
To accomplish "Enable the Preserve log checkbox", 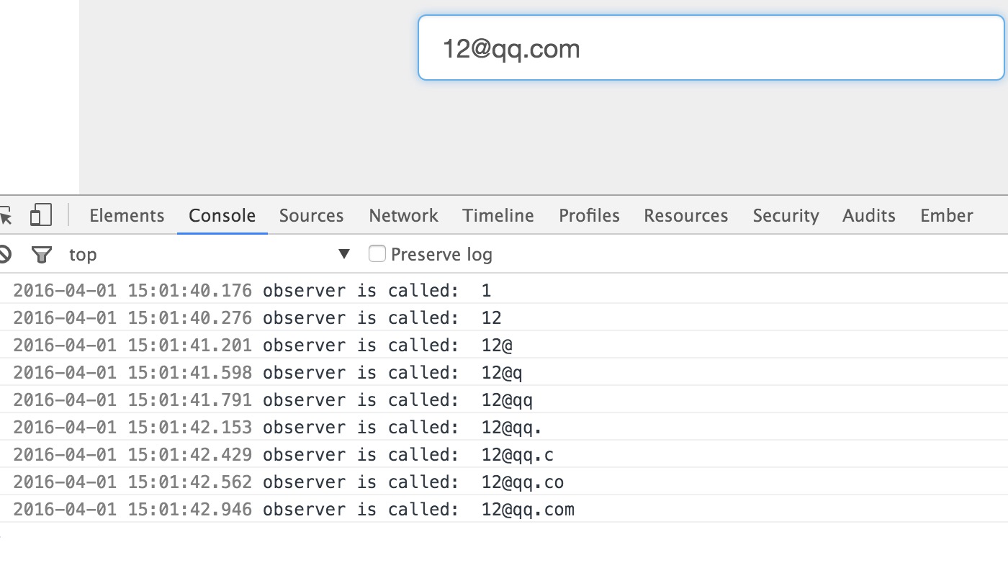I will (x=377, y=253).
